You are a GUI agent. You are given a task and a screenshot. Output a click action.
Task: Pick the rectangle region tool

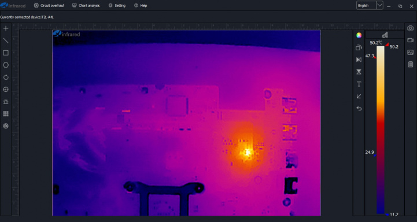6,53
